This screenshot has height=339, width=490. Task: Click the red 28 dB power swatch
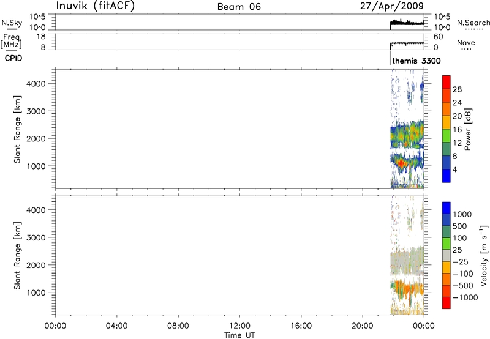pos(447,83)
